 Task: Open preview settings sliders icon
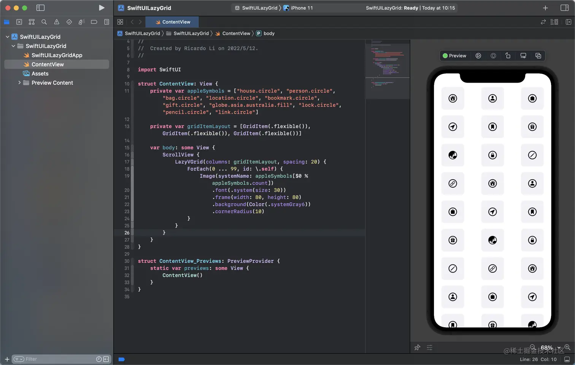429,347
